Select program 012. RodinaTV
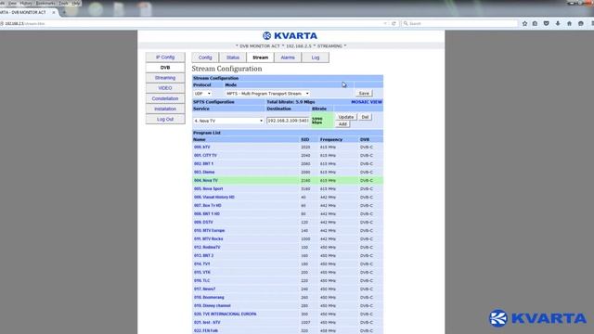This screenshot has height=334, width=594. 207,247
